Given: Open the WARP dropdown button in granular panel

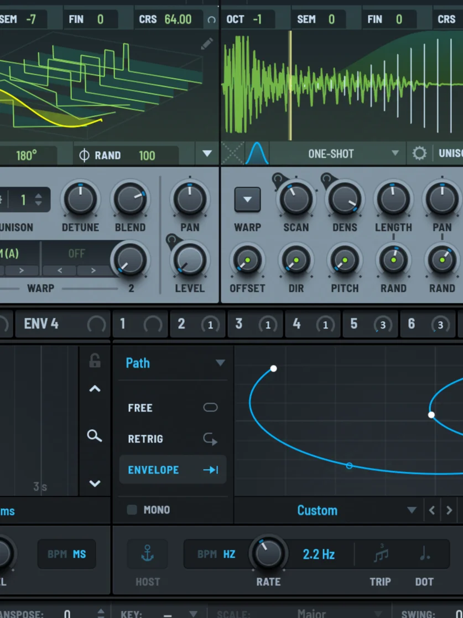Looking at the screenshot, I should [x=247, y=199].
